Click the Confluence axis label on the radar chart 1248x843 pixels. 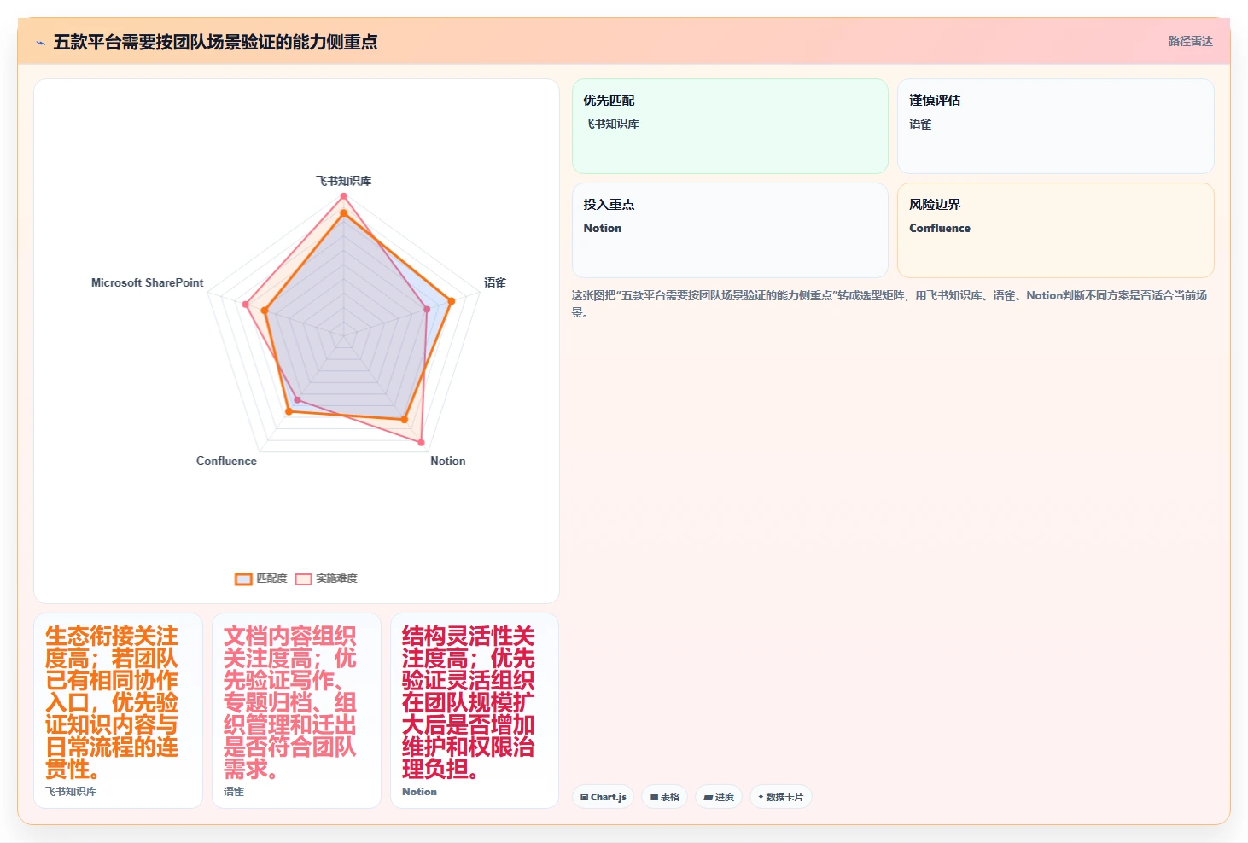[226, 461]
